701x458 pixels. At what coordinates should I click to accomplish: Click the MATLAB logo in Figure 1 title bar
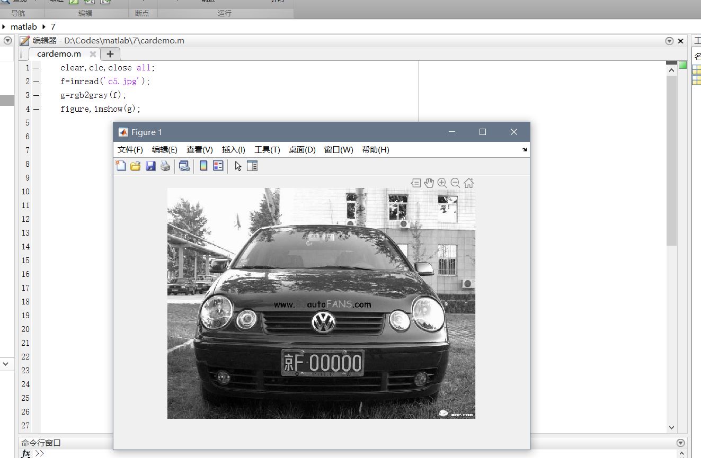coord(123,132)
